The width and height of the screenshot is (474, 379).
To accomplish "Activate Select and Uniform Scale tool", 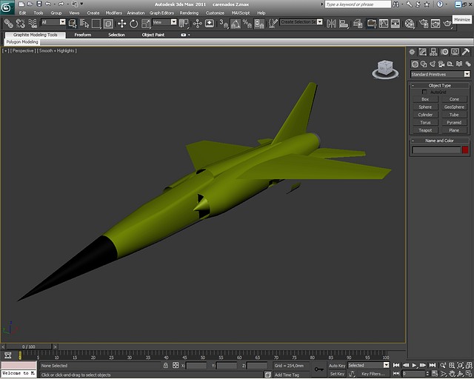I will [x=146, y=23].
